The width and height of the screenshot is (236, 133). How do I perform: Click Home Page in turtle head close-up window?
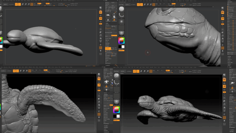[x=121, y=5]
